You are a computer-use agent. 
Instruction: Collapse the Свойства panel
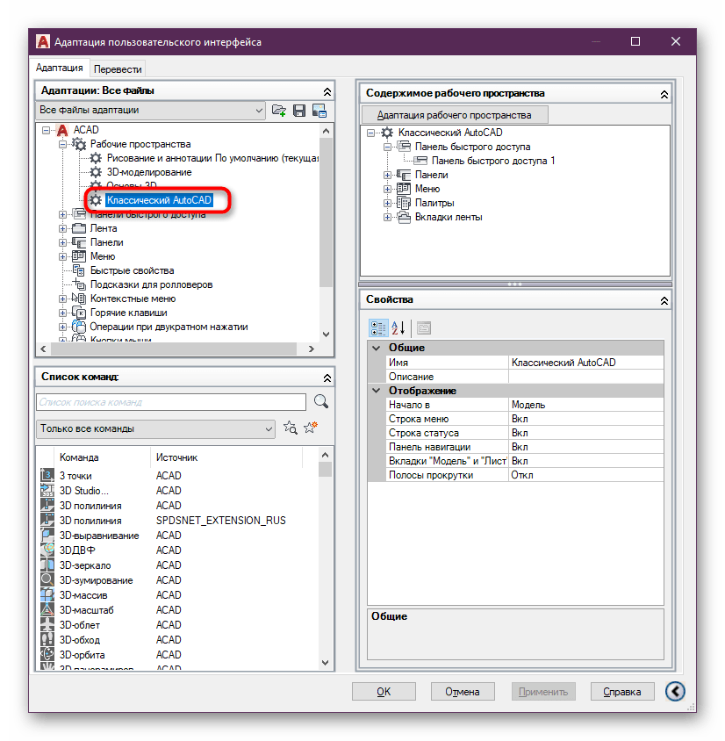pyautogui.click(x=664, y=300)
